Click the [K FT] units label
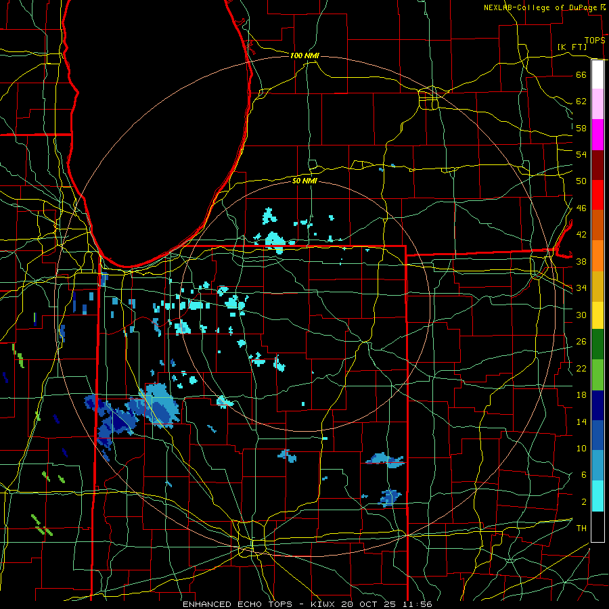Screen dimensions: 609x609 pos(572,47)
